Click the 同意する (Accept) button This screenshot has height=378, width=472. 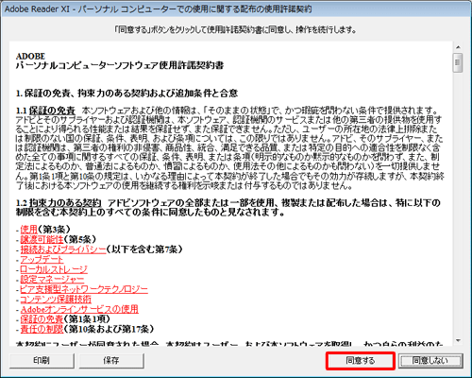coord(361,360)
